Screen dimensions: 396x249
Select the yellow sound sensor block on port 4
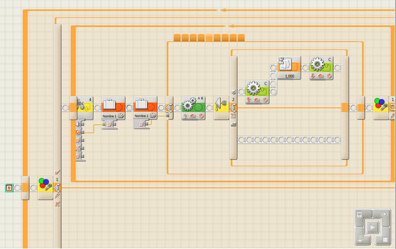[x=84, y=107]
